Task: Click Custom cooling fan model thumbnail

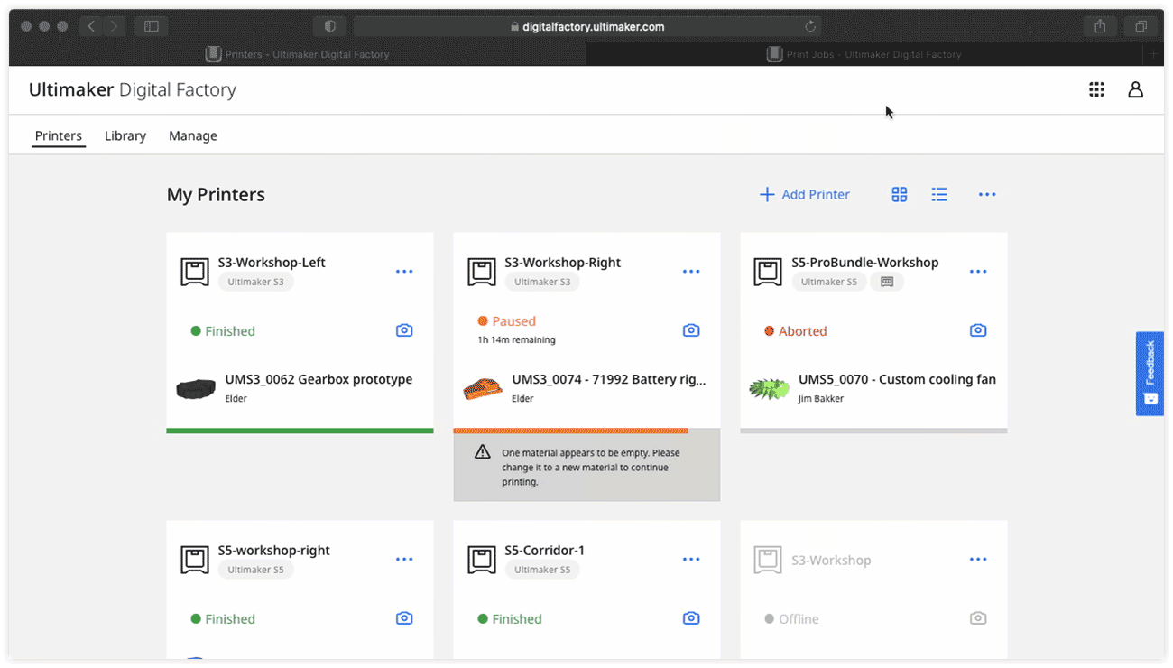Action: tap(770, 389)
